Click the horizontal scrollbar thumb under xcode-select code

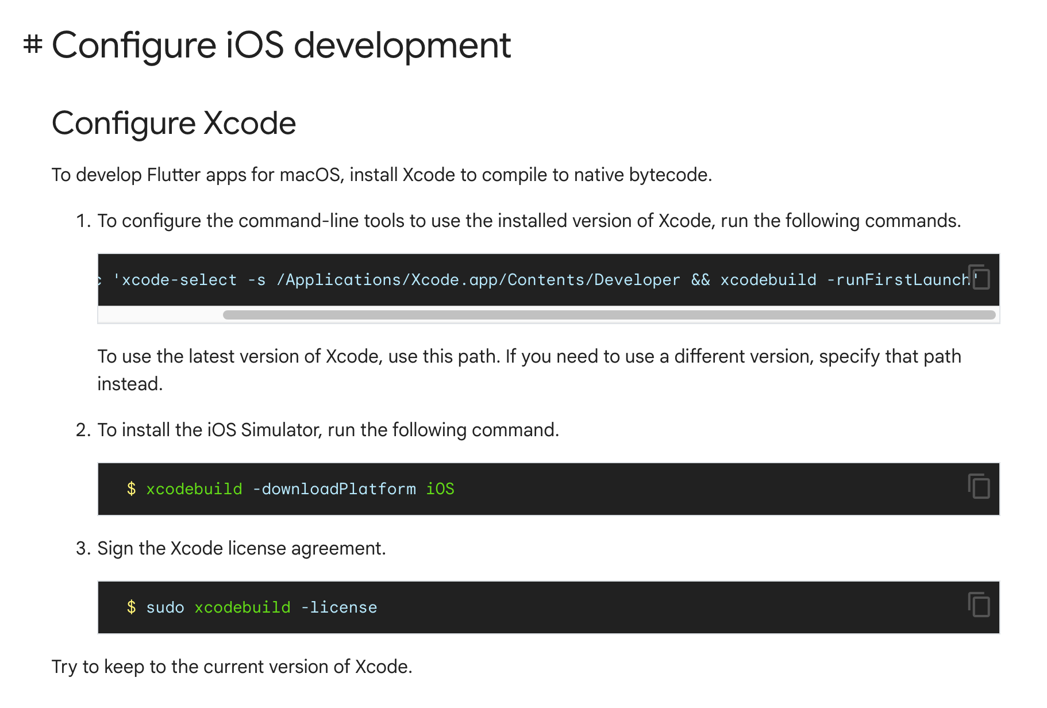(609, 315)
